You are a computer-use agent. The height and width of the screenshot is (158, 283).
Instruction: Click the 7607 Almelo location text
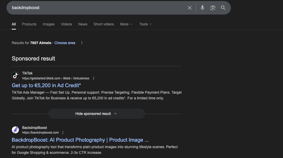tap(41, 43)
